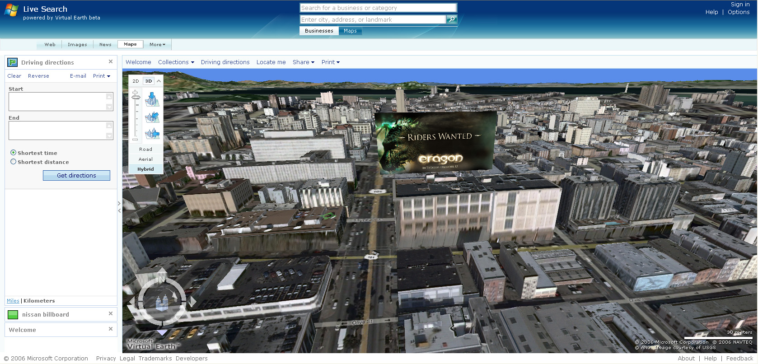This screenshot has height=364, width=758.
Task: Click the green nissan billboard collection icon
Action: pos(13,315)
